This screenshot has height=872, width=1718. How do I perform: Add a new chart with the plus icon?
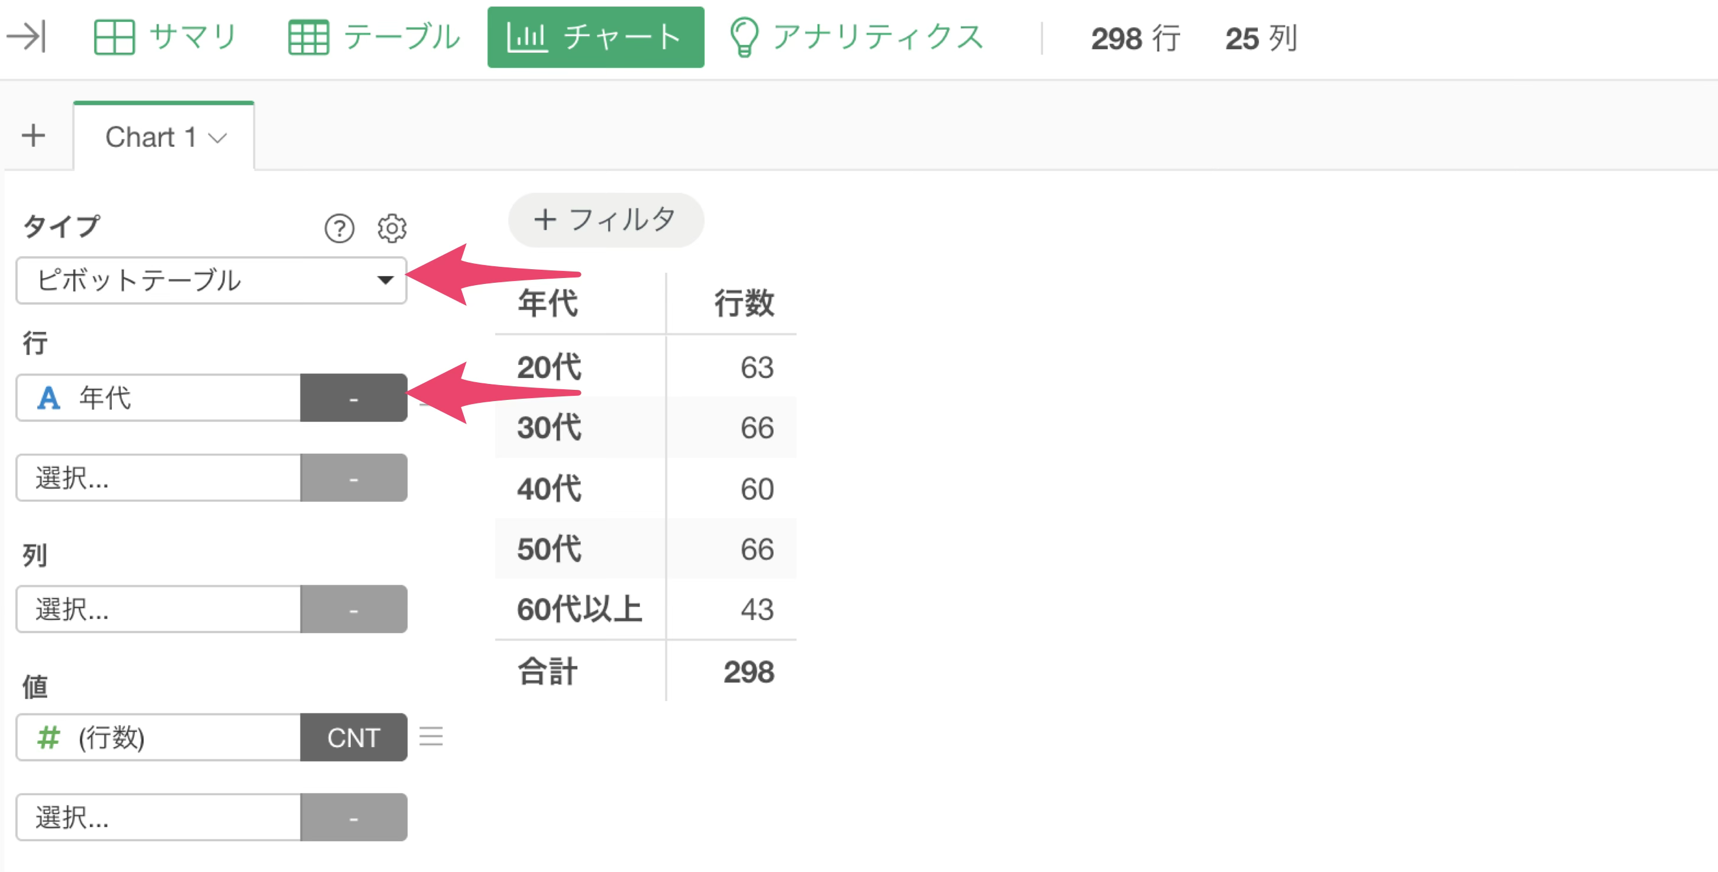33,135
